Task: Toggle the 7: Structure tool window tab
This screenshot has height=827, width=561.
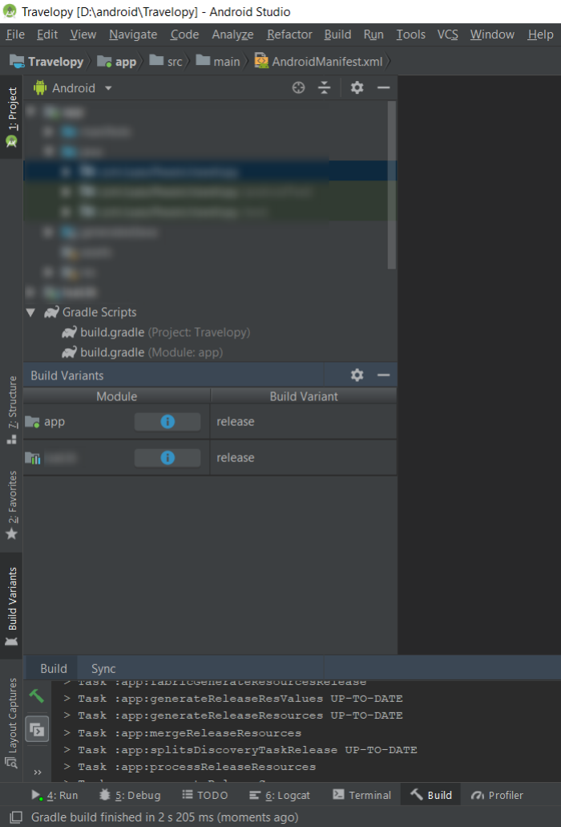Action: point(11,410)
